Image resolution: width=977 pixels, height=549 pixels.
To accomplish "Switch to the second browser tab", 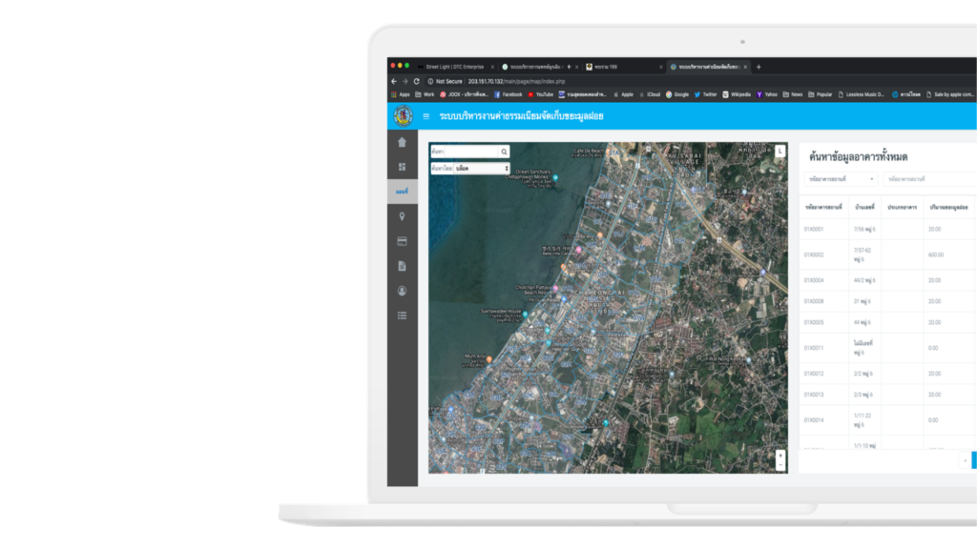I will click(536, 67).
